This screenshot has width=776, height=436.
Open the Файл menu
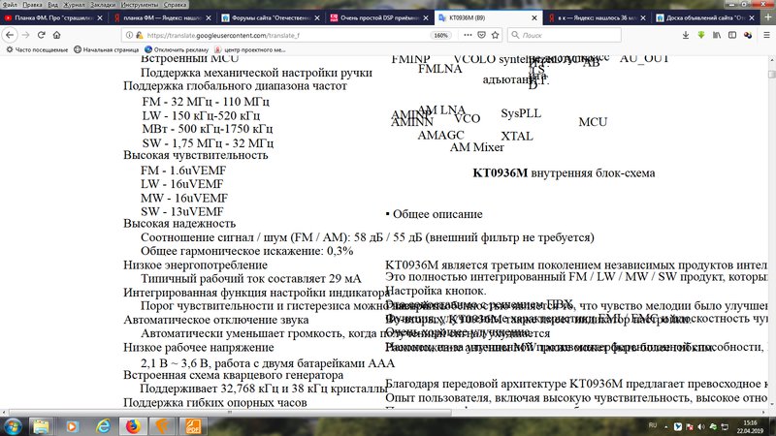tap(10, 5)
